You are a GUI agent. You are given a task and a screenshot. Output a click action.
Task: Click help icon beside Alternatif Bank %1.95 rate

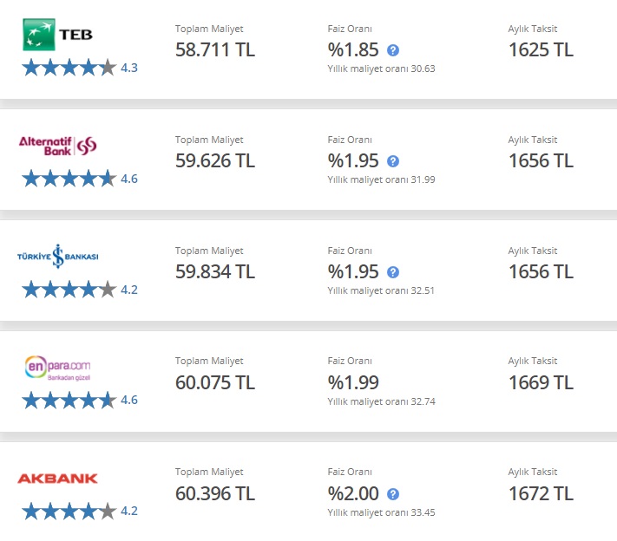(x=393, y=161)
